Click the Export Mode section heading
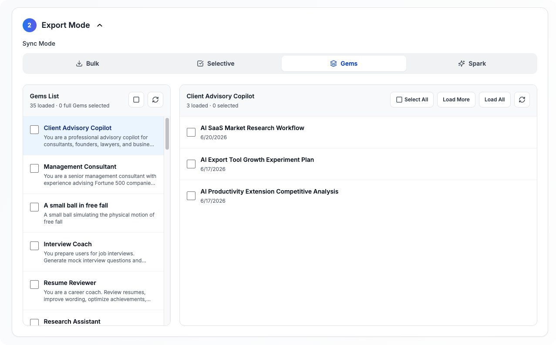The height and width of the screenshot is (345, 556). click(x=66, y=25)
